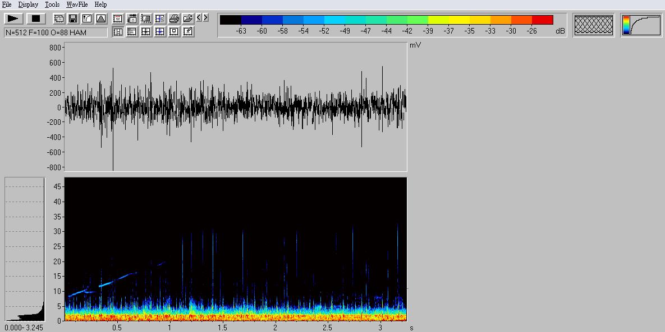The width and height of the screenshot is (665, 332).
Task: Click the N=512 F=100 O=88 HAM field
Action: [56, 32]
